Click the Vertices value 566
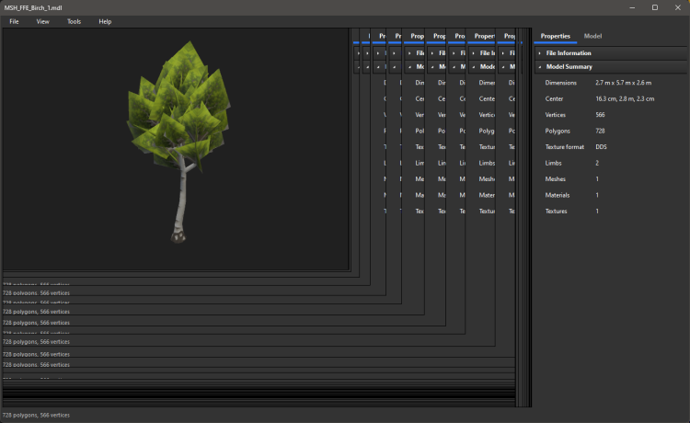The height and width of the screenshot is (423, 690). coord(600,115)
